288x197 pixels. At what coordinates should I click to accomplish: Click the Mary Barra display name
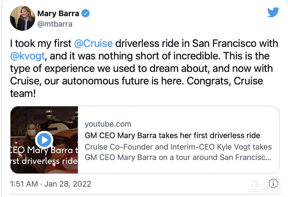coord(58,14)
